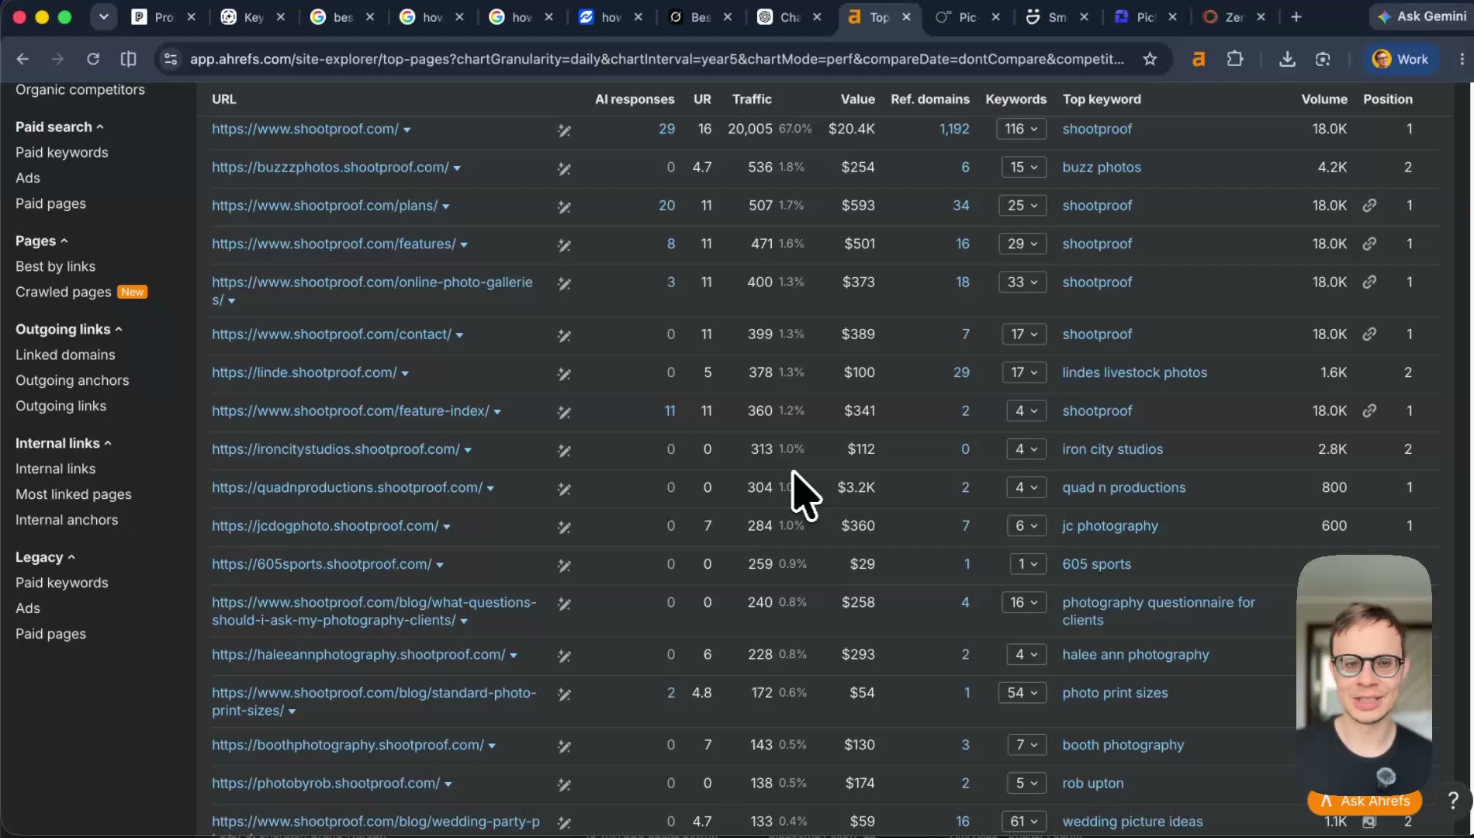This screenshot has width=1474, height=838.
Task: Open Organic competitors in the sidebar
Action: click(x=80, y=90)
